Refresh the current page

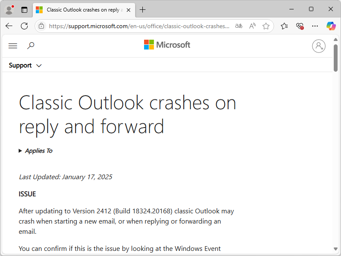tap(24, 26)
